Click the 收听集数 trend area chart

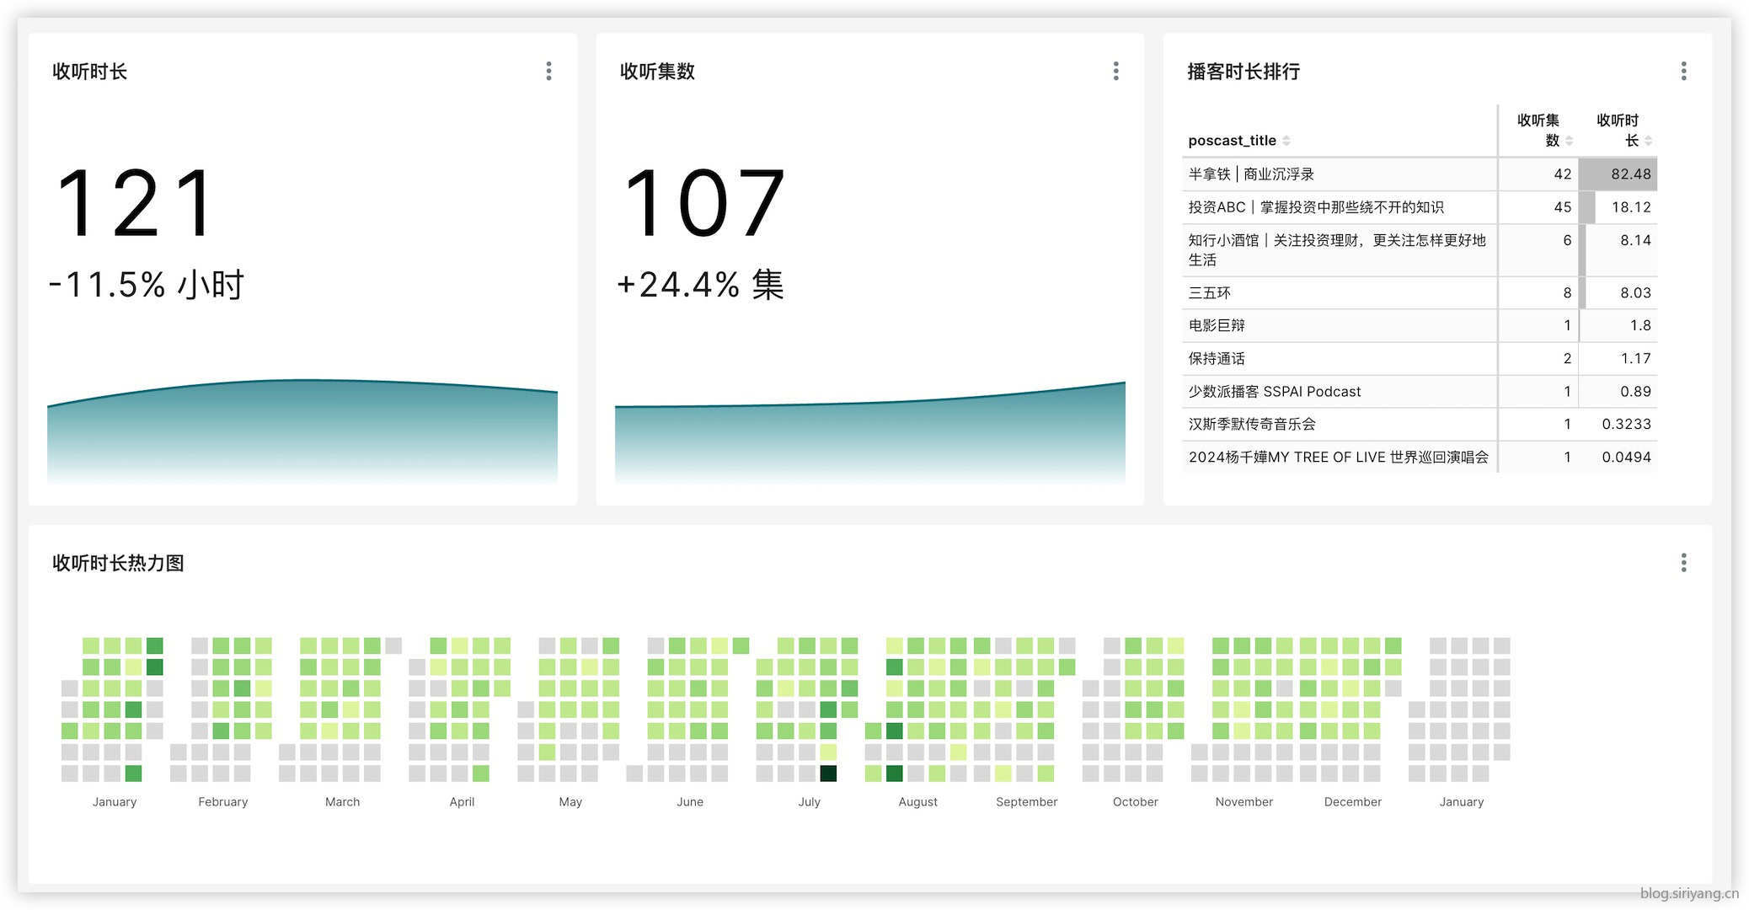tap(869, 438)
